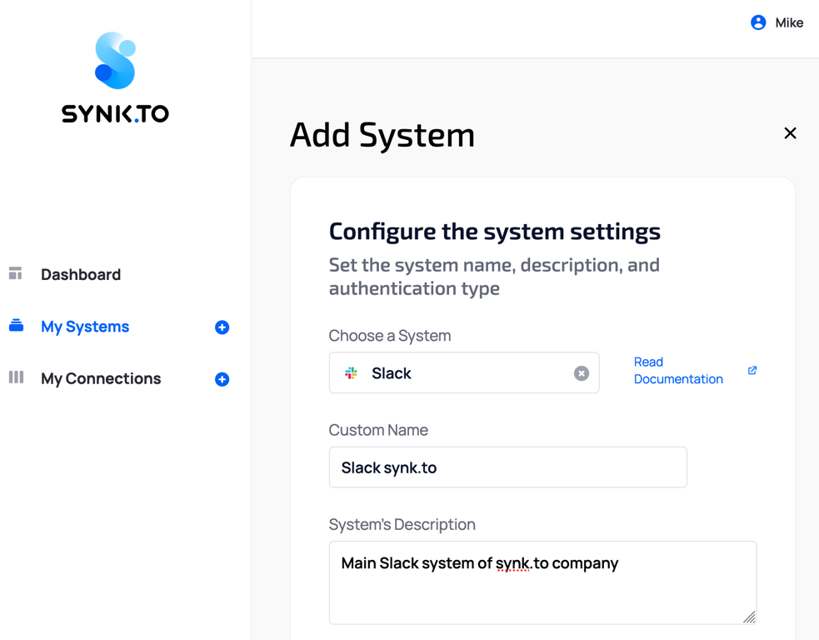Go to Dashboard
This screenshot has height=640, width=819.
(x=81, y=274)
